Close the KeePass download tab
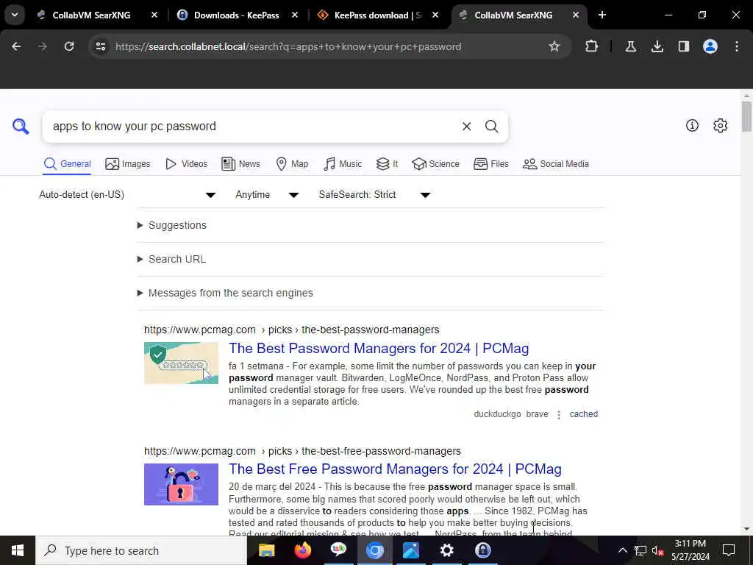The height and width of the screenshot is (565, 753). [x=435, y=15]
